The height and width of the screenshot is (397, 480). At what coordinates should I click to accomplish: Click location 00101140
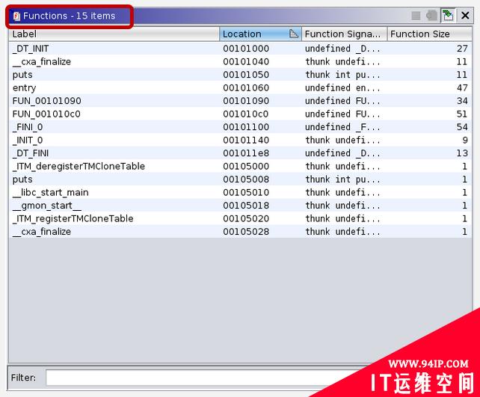pos(246,141)
